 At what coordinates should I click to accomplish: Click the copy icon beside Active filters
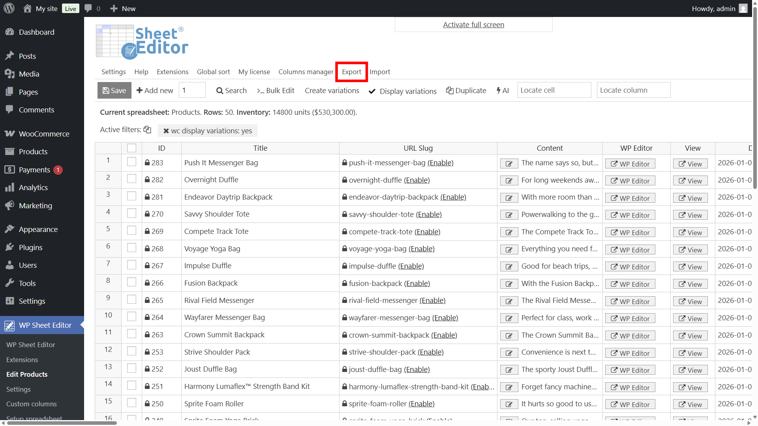[147, 129]
